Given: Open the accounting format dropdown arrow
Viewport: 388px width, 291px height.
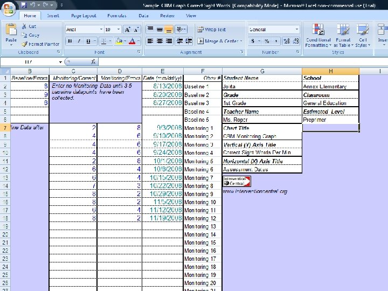Looking at the screenshot, I should pos(259,41).
